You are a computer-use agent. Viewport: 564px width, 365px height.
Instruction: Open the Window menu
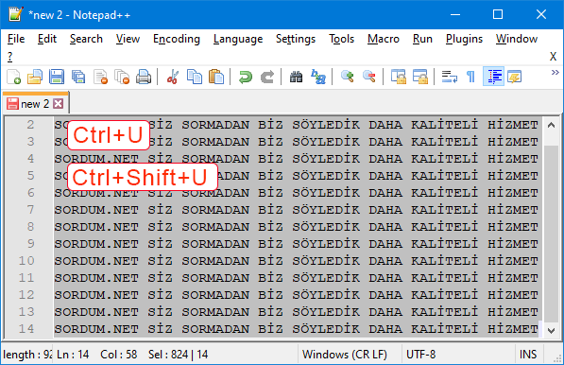(x=517, y=39)
